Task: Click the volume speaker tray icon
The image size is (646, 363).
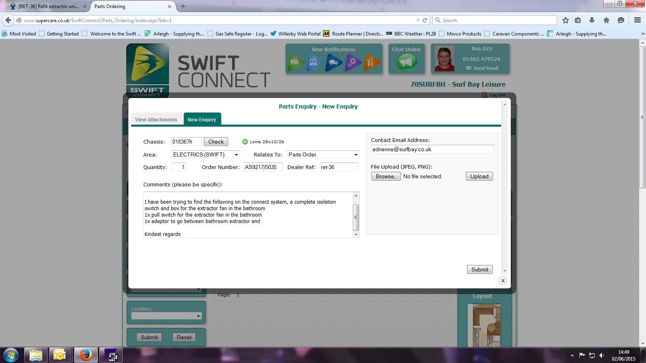Action: click(x=602, y=355)
